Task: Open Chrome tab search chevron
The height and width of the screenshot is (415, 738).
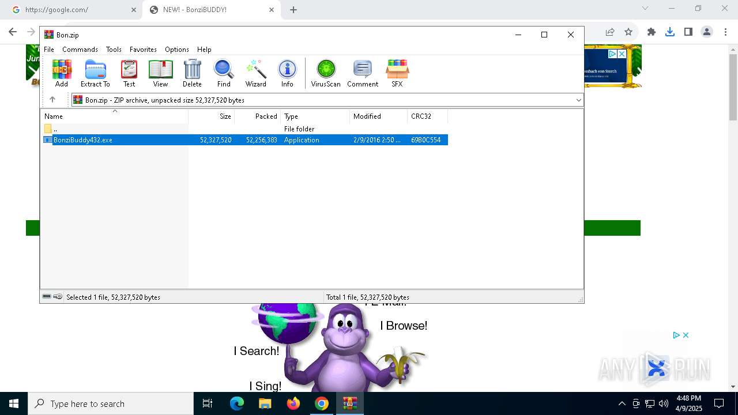Action: [645, 8]
